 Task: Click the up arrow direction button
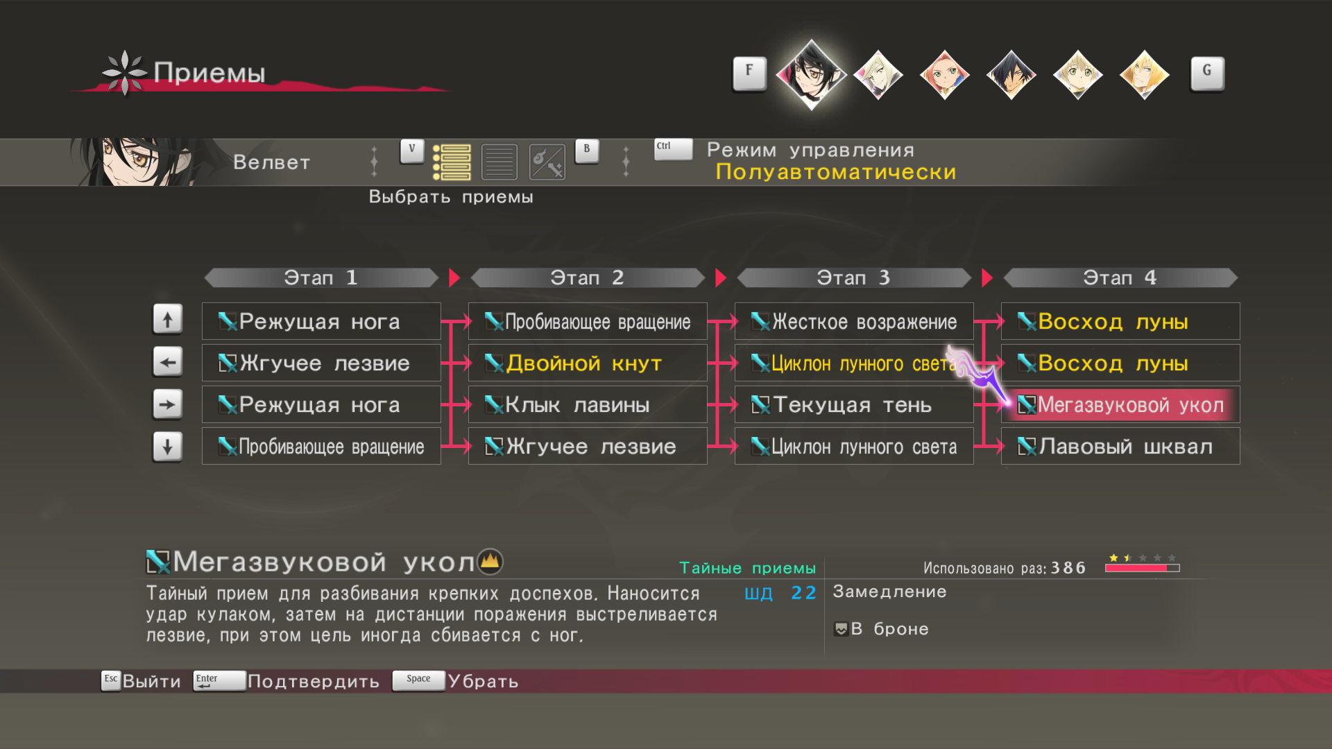coord(168,320)
